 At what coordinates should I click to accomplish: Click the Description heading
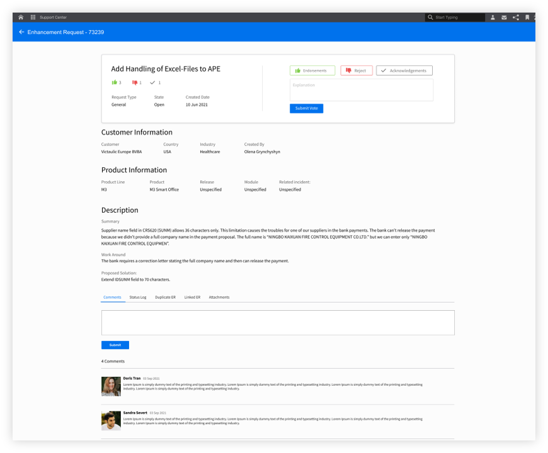(120, 210)
